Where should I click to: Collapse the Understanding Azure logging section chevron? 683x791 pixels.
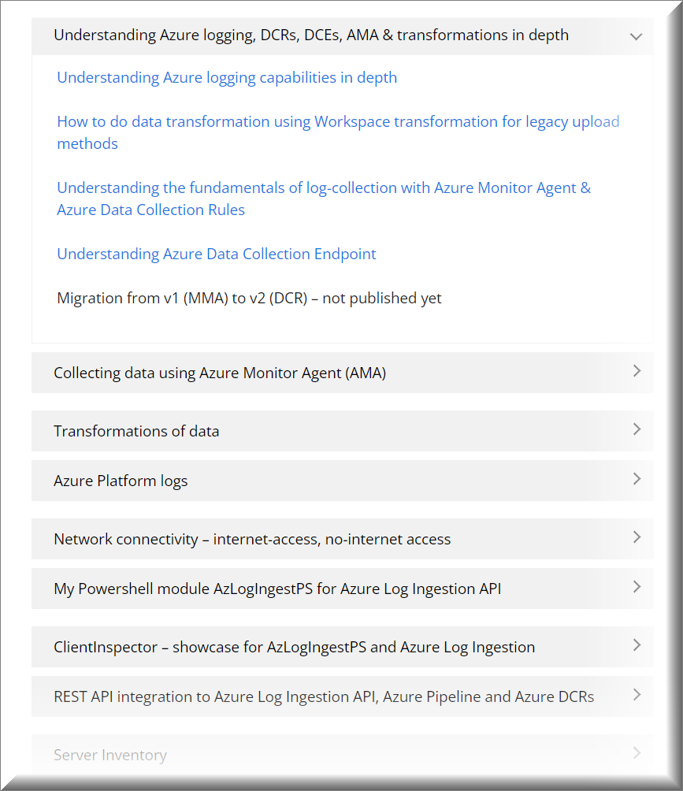pyautogui.click(x=636, y=36)
